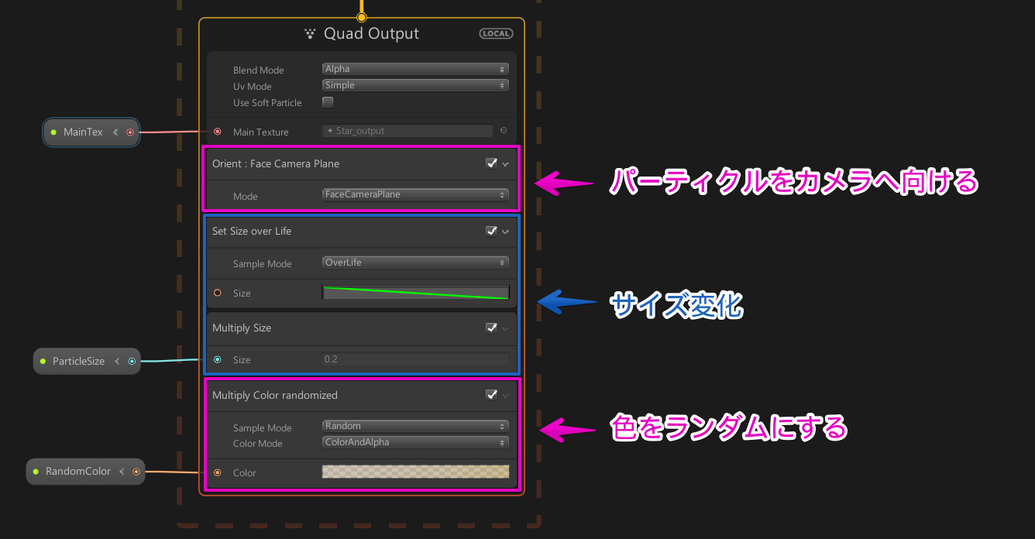
Task: Toggle the Set Size over Life block checkbox
Action: point(491,231)
